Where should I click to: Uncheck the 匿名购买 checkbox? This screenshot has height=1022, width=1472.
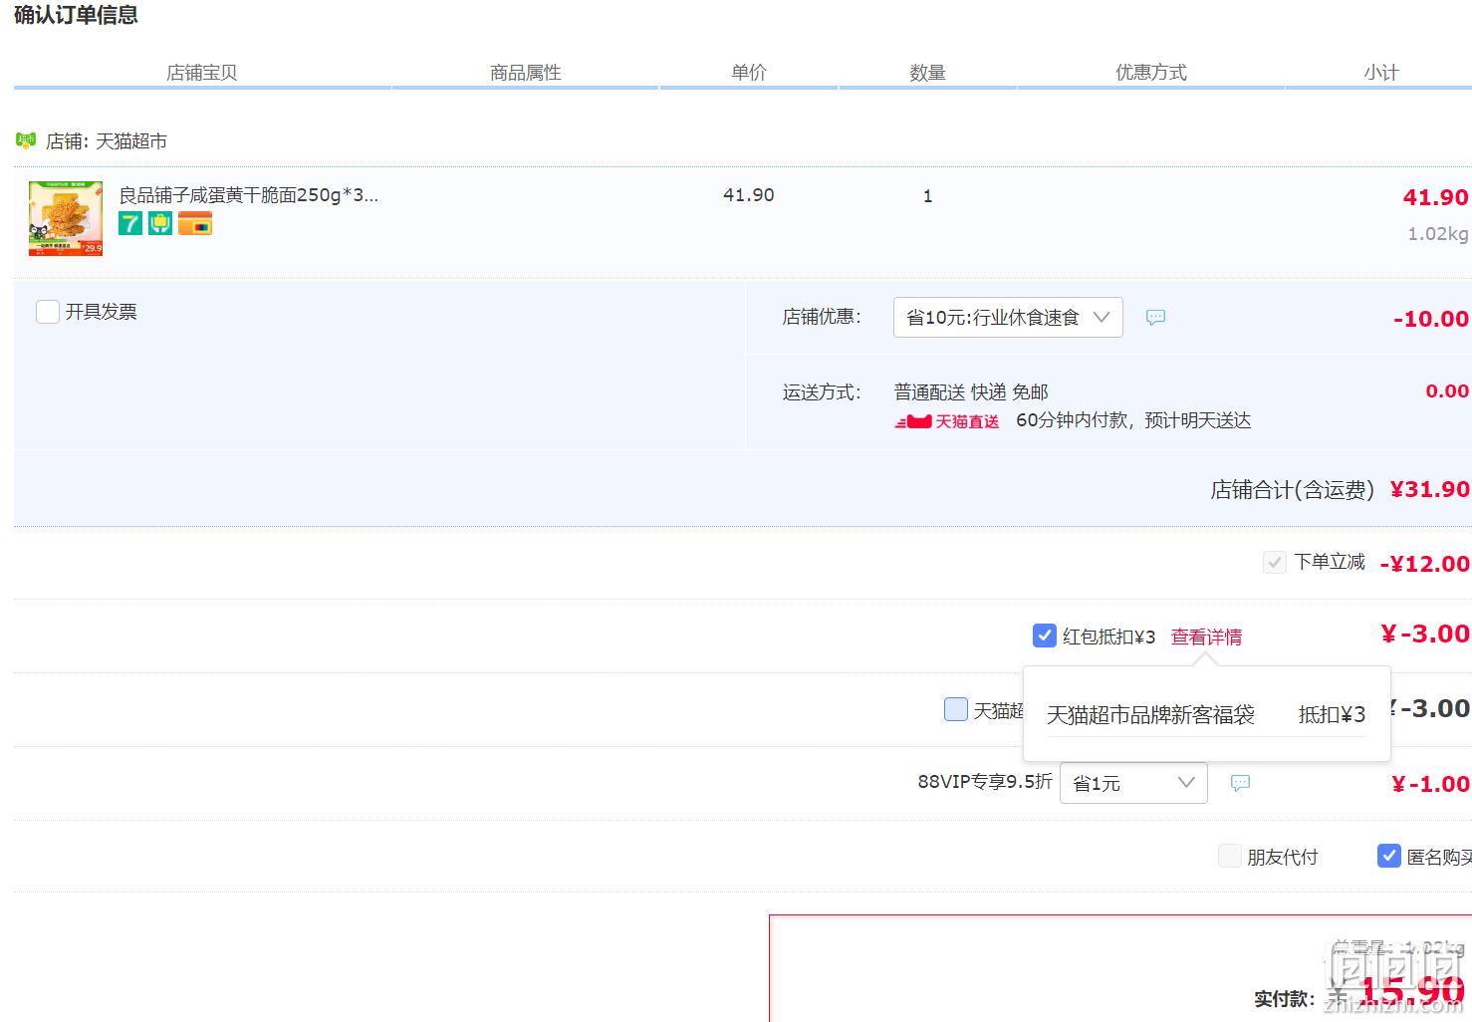tap(1389, 856)
